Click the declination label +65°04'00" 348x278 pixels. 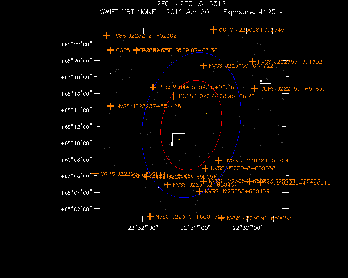(x=76, y=193)
